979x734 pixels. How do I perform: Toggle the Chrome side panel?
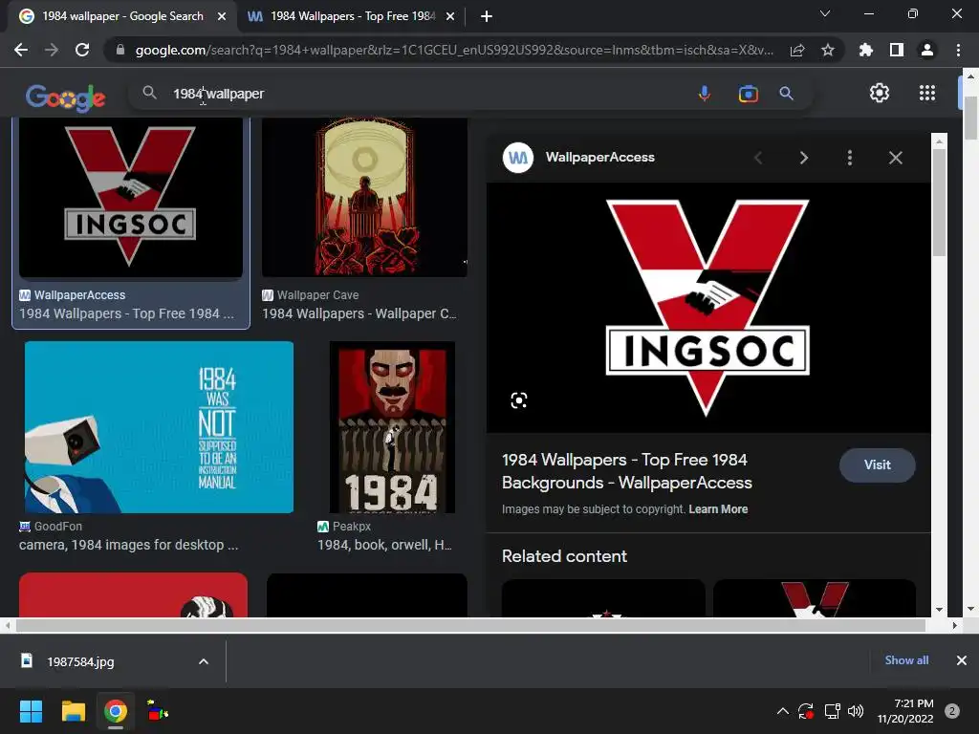[x=897, y=50]
